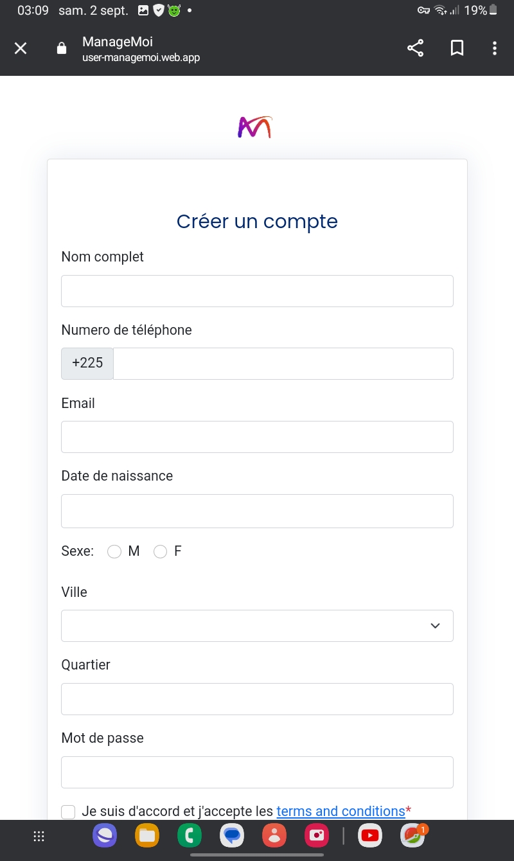Tap the share icon in toolbar
The width and height of the screenshot is (514, 861).
coord(416,48)
